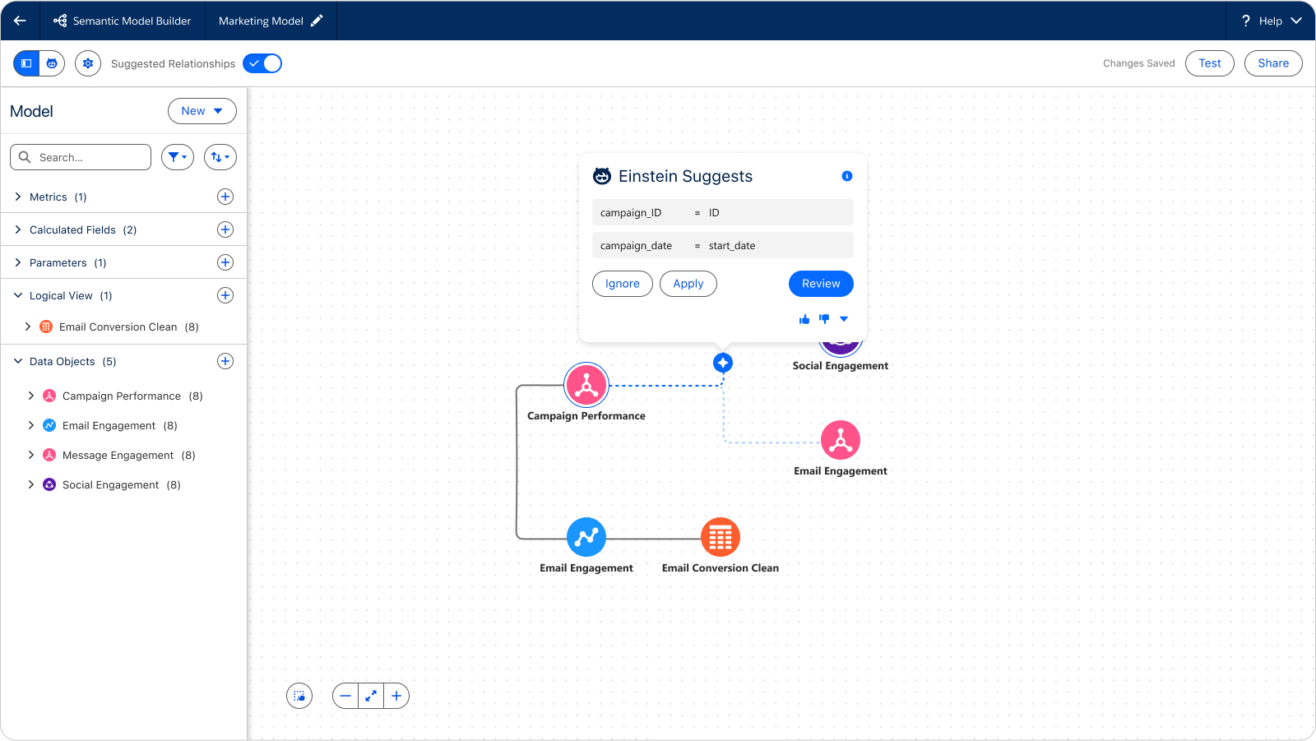This screenshot has height=741, width=1316.
Task: Click the Campaign Performance node on canvas
Action: (x=586, y=385)
